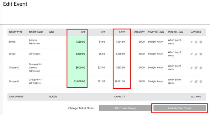Image resolution: width=210 pixels, height=115 pixels.
Task: Click the $13.50 fee value
Action: tap(101, 68)
